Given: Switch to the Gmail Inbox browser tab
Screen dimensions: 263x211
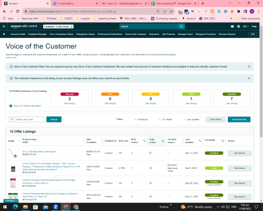Looking at the screenshot, I should click(x=125, y=3).
